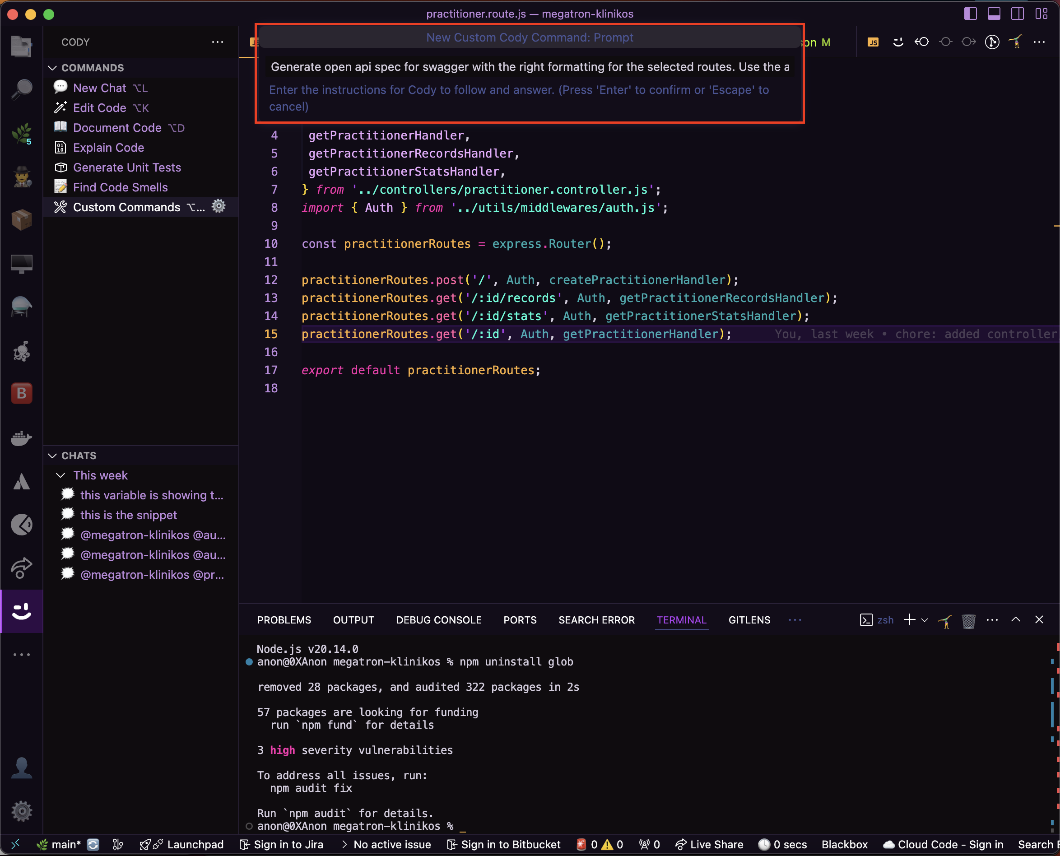Viewport: 1060px width, 856px height.
Task: Click the sync icon next to main branch
Action: pos(93,845)
